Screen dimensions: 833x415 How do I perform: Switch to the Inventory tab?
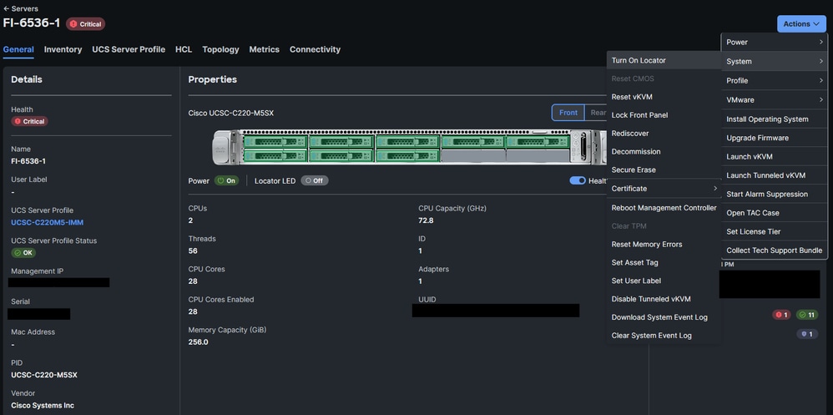tap(63, 49)
